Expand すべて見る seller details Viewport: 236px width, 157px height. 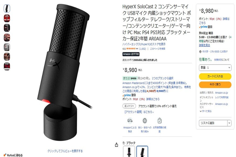point(206,111)
